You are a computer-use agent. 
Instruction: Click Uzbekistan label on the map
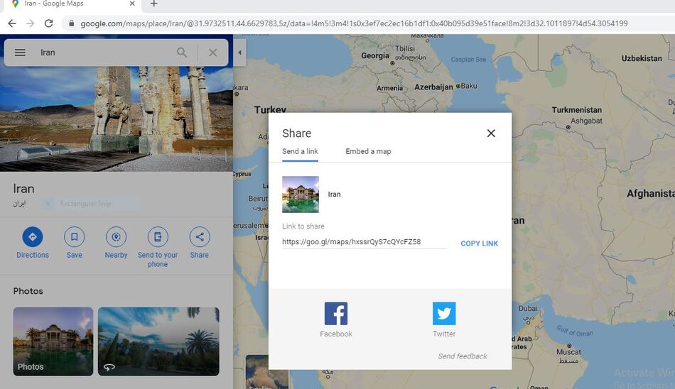pyautogui.click(x=642, y=58)
